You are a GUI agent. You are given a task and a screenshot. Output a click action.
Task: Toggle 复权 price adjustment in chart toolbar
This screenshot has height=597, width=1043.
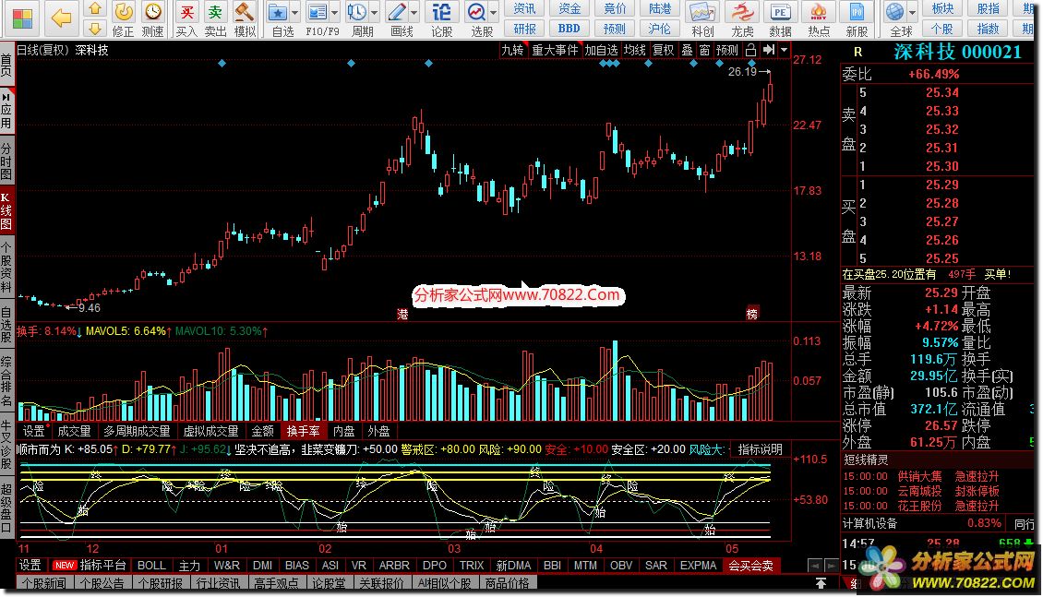point(664,50)
